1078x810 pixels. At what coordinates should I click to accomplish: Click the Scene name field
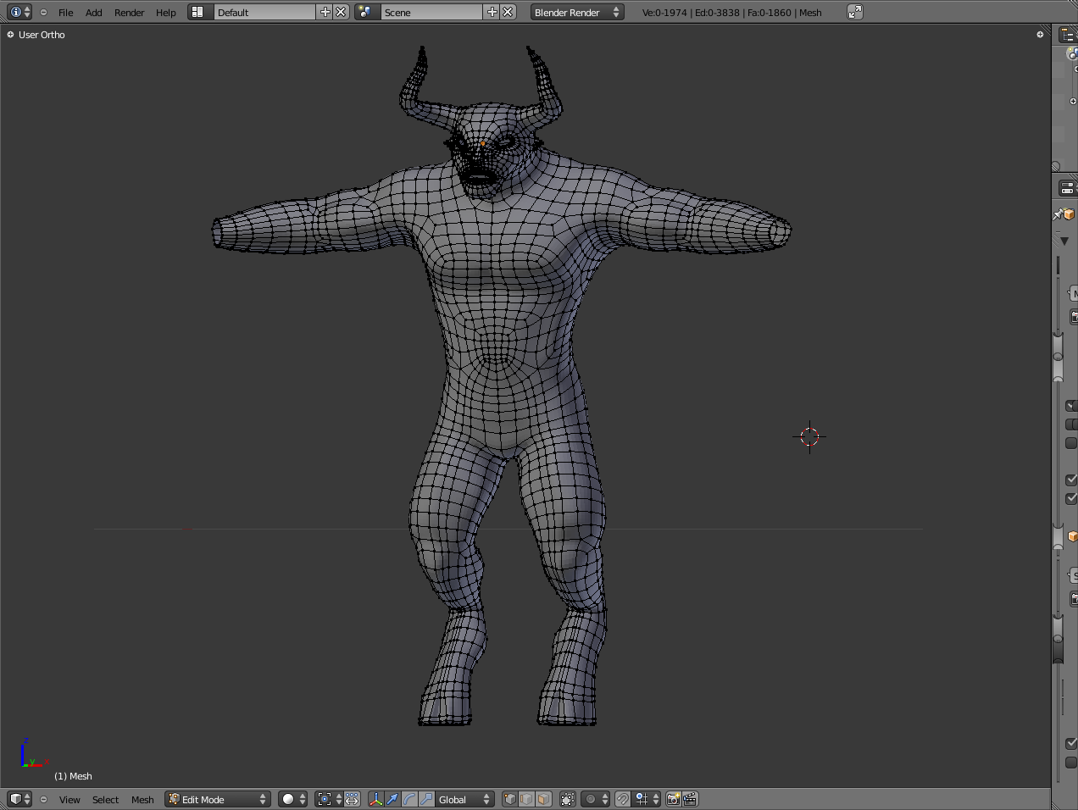431,12
